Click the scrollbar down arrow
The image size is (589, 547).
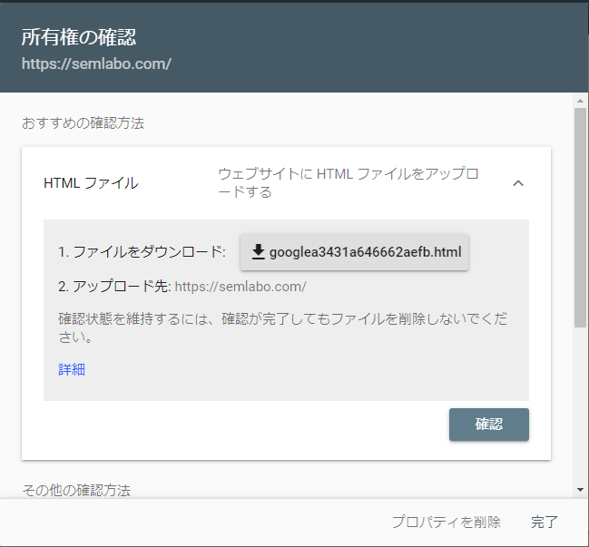point(581,490)
